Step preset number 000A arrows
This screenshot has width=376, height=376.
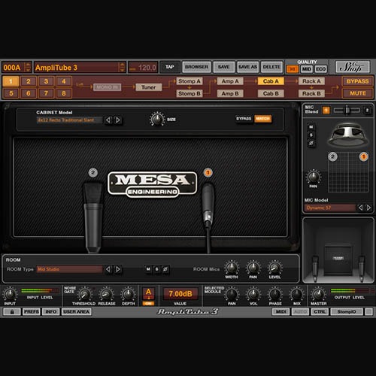click(x=28, y=67)
